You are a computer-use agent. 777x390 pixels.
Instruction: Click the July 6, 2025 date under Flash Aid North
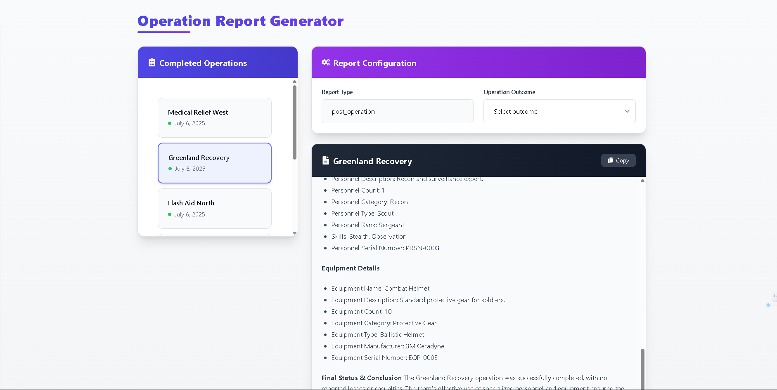tap(190, 214)
